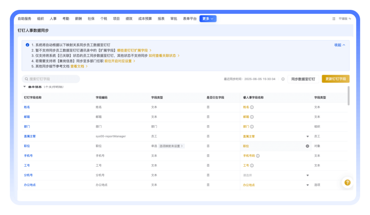Screen dimensions: 370x215
Task: Open the 直属主管 mapping dropdown
Action: tap(307, 136)
